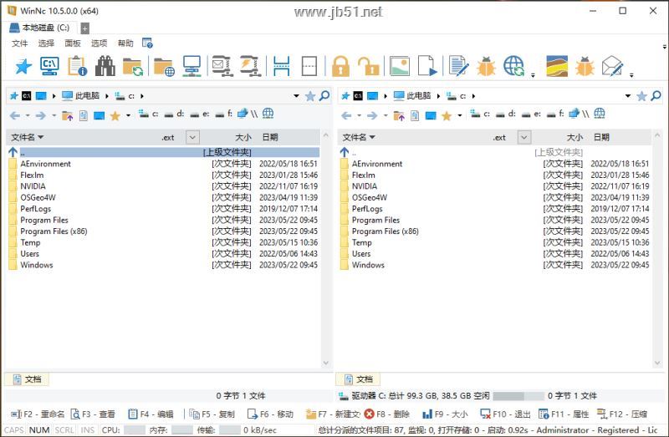Open the C:\ command prompt monitor icon
The height and width of the screenshot is (437, 669).
pos(50,66)
